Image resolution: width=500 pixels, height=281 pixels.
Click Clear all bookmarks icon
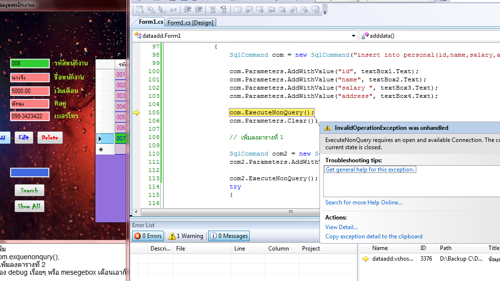pyautogui.click(x=316, y=10)
